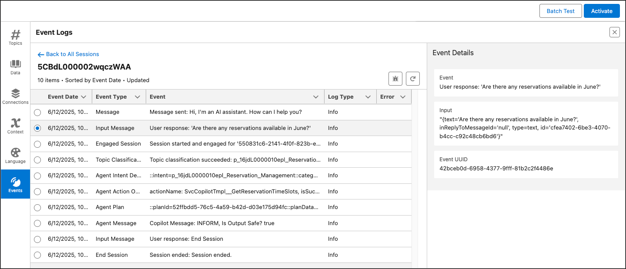Follow the Back to All Sessions link

tap(68, 54)
